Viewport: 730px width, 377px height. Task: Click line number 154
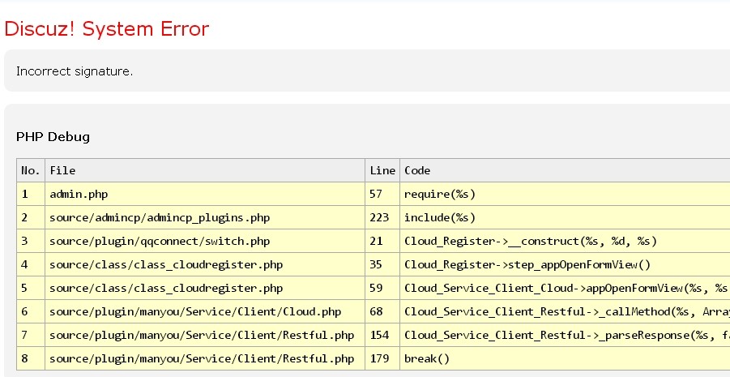coord(382,335)
